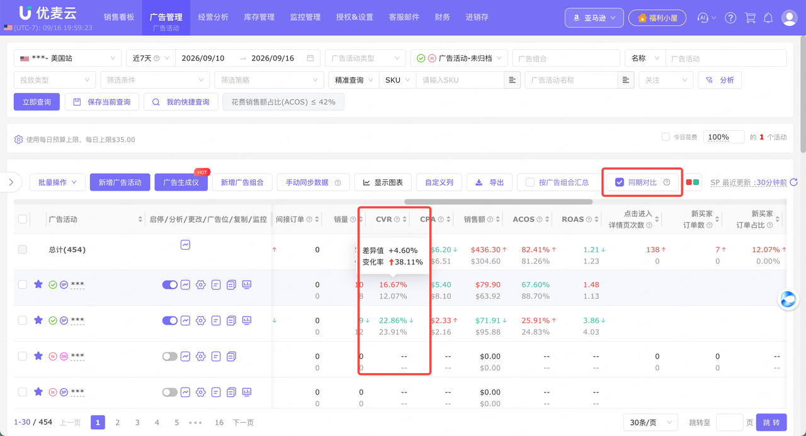
Task: Open the 近7天 date preset dropdown
Action: click(x=150, y=58)
